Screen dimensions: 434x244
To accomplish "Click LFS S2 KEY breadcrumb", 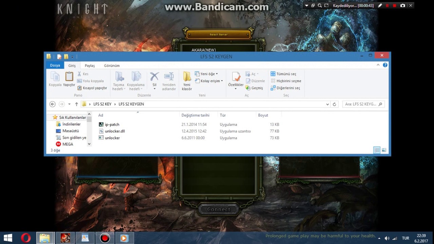I will [102, 104].
